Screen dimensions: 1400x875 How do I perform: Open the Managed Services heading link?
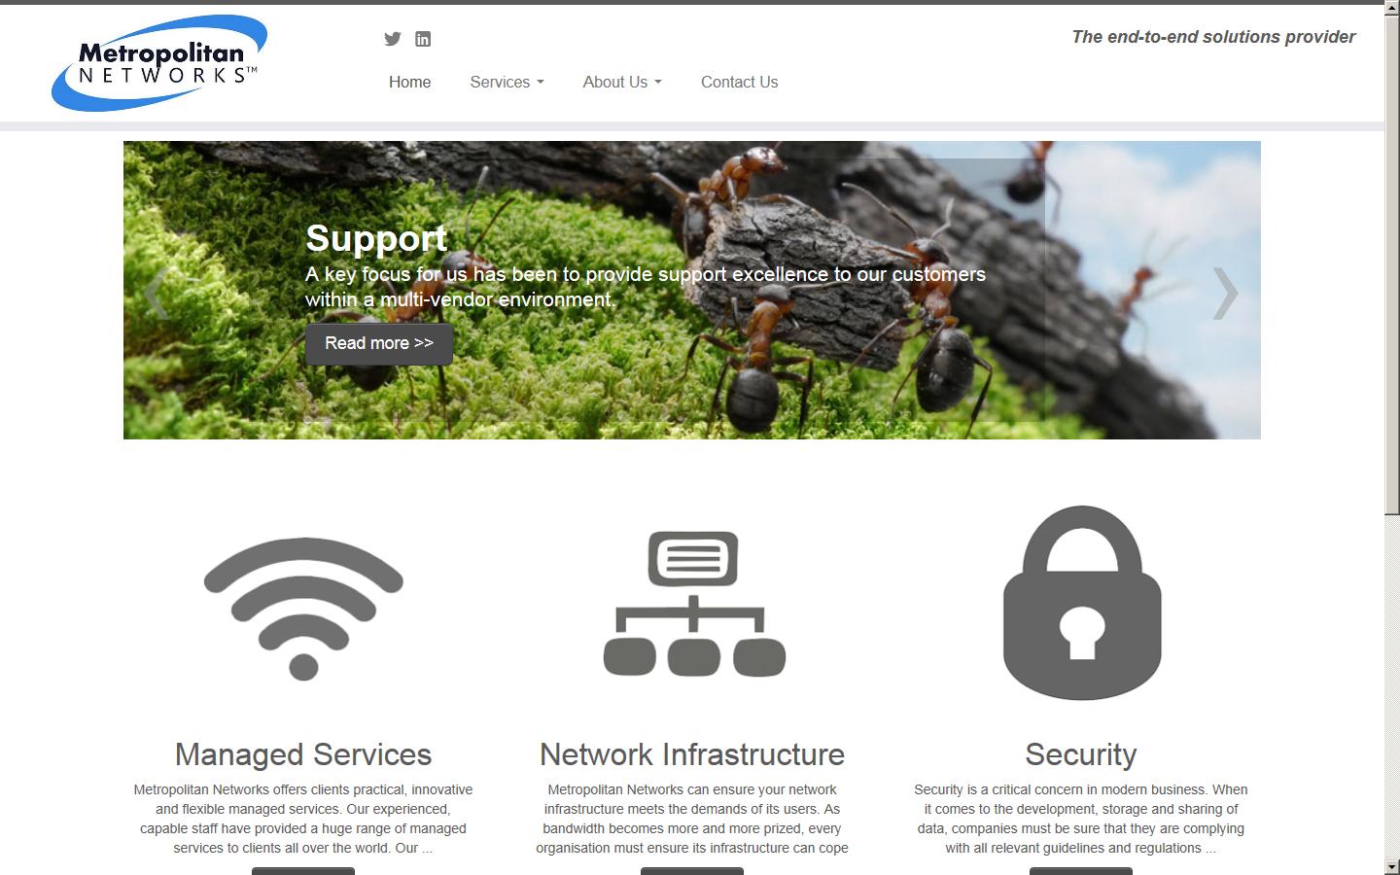point(303,754)
